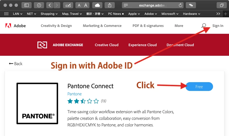Toggle Reader view icon in address bar
This screenshot has height=136, width=229.
coord(126,5)
